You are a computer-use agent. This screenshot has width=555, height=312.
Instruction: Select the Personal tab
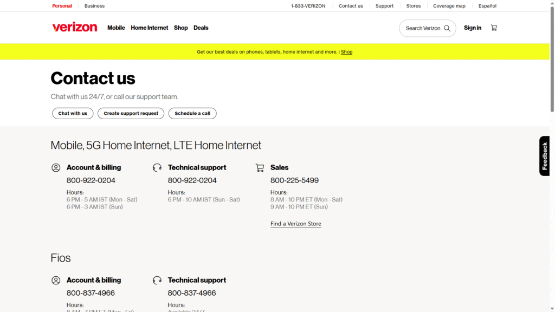(62, 6)
